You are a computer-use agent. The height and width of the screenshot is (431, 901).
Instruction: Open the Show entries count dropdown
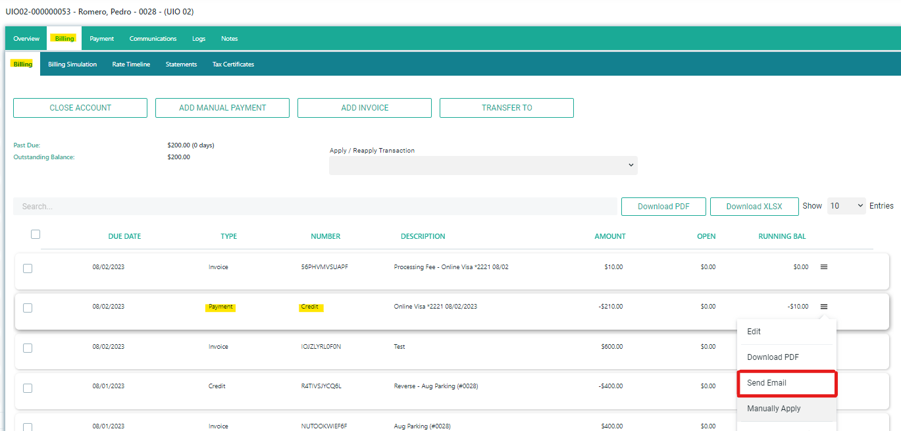pyautogui.click(x=846, y=206)
